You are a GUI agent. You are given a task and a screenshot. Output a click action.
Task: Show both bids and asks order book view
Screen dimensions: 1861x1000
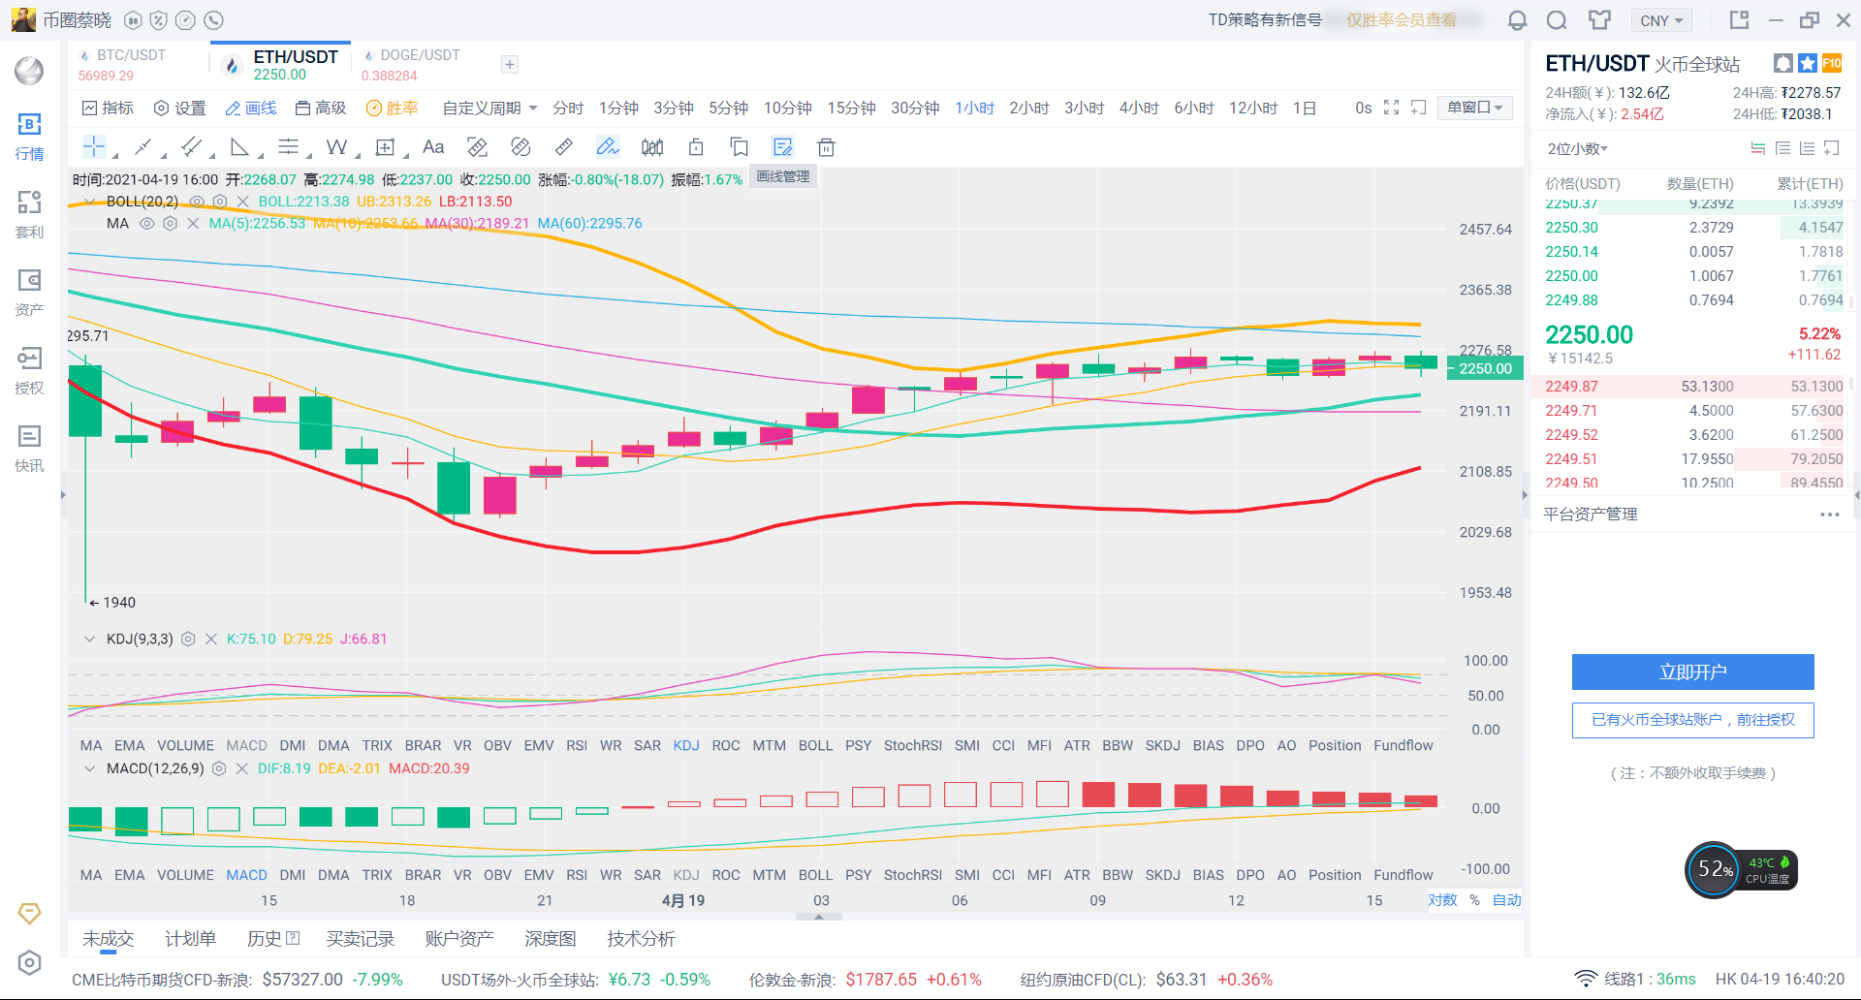pos(1758,148)
